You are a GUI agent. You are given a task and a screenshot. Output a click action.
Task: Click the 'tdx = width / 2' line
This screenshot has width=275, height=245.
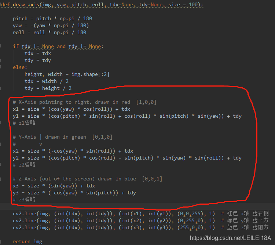(47, 81)
